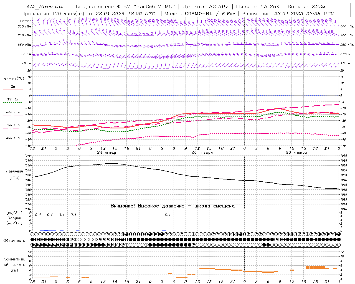
Task: Select the elevation text Высота: 223м
Action: coord(306,7)
